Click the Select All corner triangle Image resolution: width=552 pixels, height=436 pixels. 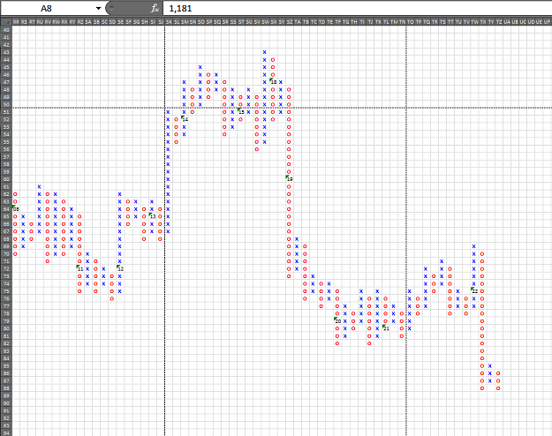click(x=6, y=22)
